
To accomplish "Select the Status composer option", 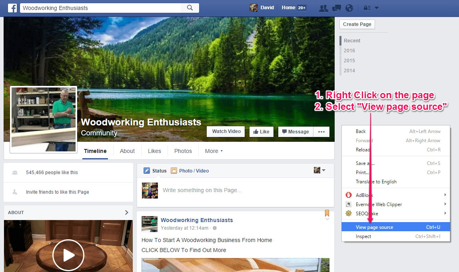I will pyautogui.click(x=155, y=171).
